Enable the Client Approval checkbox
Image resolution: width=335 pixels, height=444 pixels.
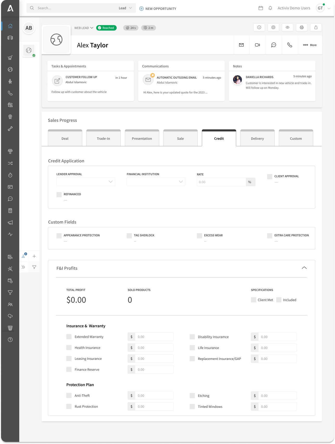point(270,176)
